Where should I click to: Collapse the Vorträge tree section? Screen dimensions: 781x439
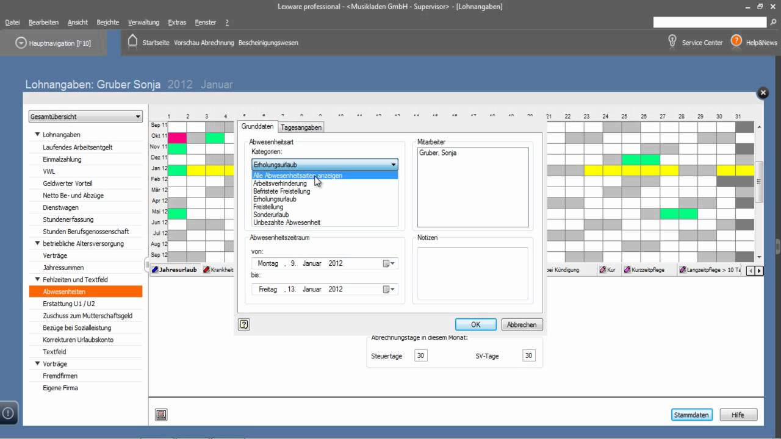(37, 364)
